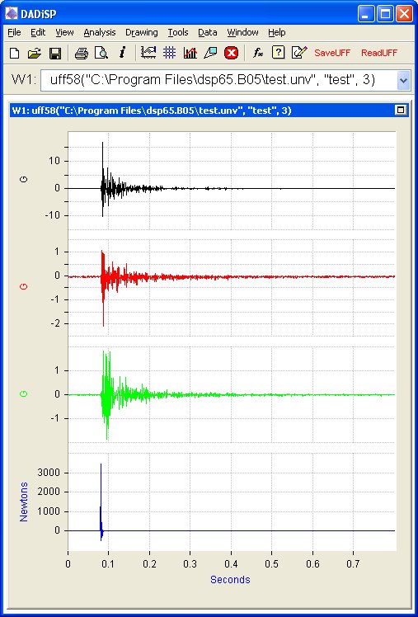Open Print Preview magnifier icon
The image size is (418, 617).
point(101,53)
